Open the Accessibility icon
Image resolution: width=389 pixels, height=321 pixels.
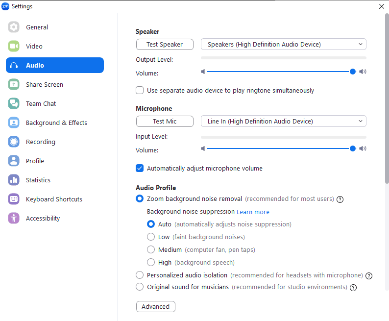click(14, 219)
